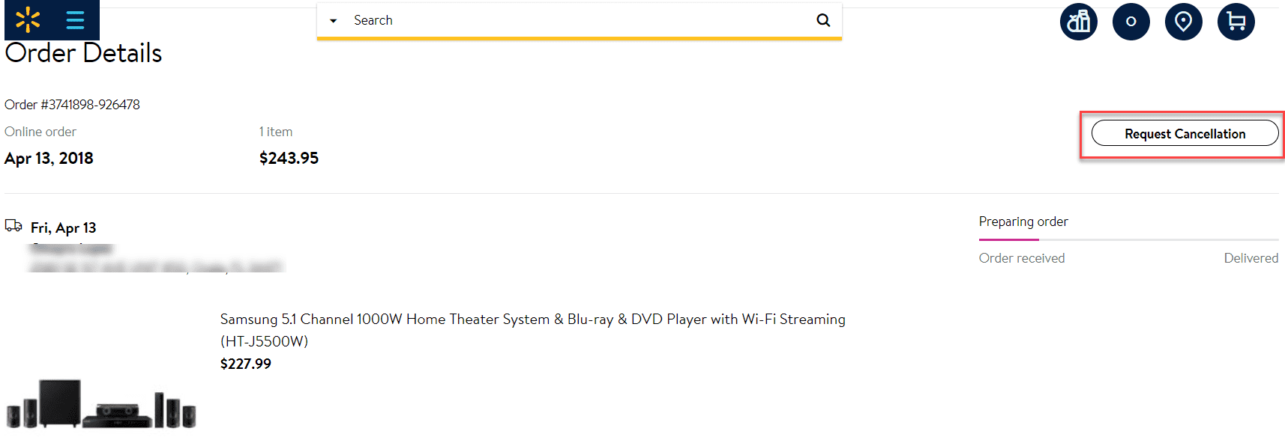Open the reorder items icon

tap(1079, 22)
